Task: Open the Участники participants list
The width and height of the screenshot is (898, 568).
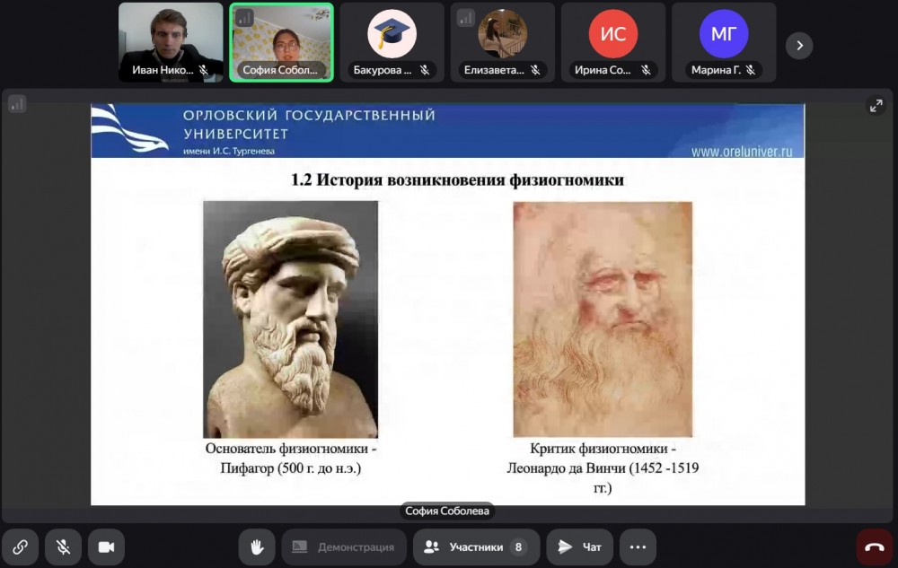Action: [476, 546]
